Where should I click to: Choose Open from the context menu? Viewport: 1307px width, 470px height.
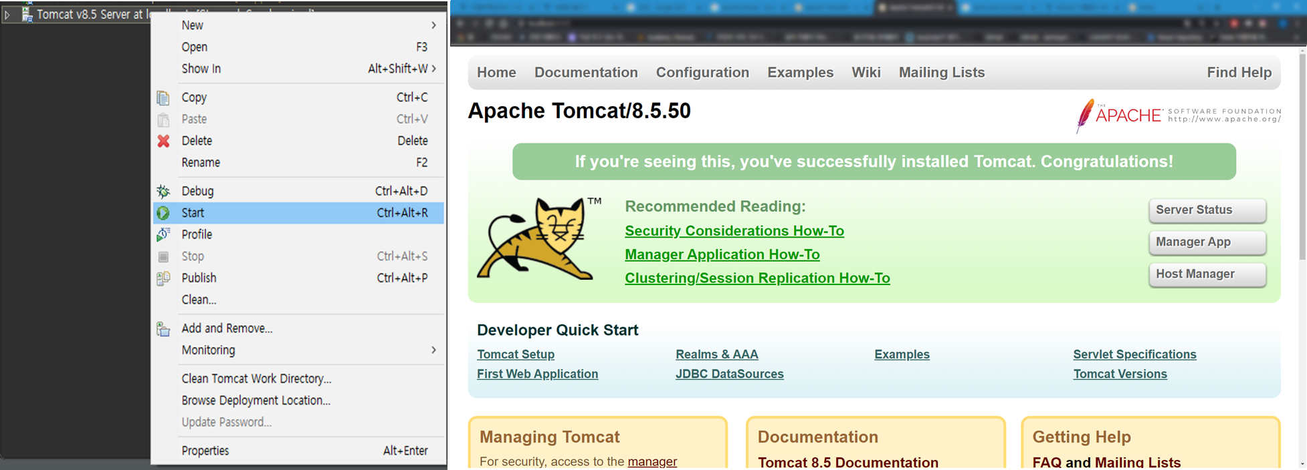[x=298, y=47]
